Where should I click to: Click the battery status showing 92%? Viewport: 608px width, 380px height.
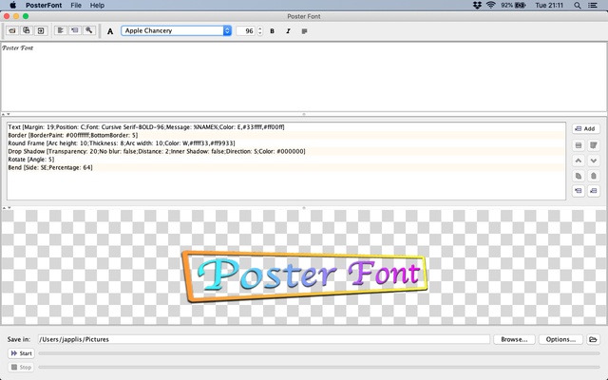coord(513,5)
